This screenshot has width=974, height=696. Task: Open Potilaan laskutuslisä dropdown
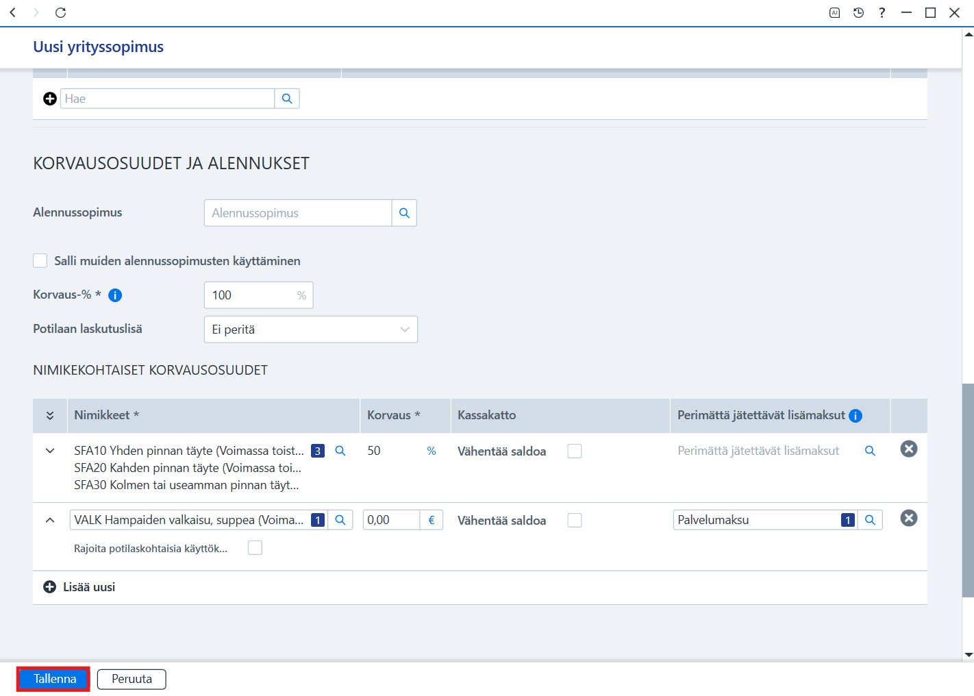pyautogui.click(x=311, y=330)
